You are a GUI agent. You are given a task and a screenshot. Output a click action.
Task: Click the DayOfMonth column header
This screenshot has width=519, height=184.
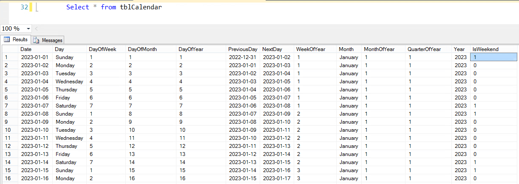coord(152,49)
